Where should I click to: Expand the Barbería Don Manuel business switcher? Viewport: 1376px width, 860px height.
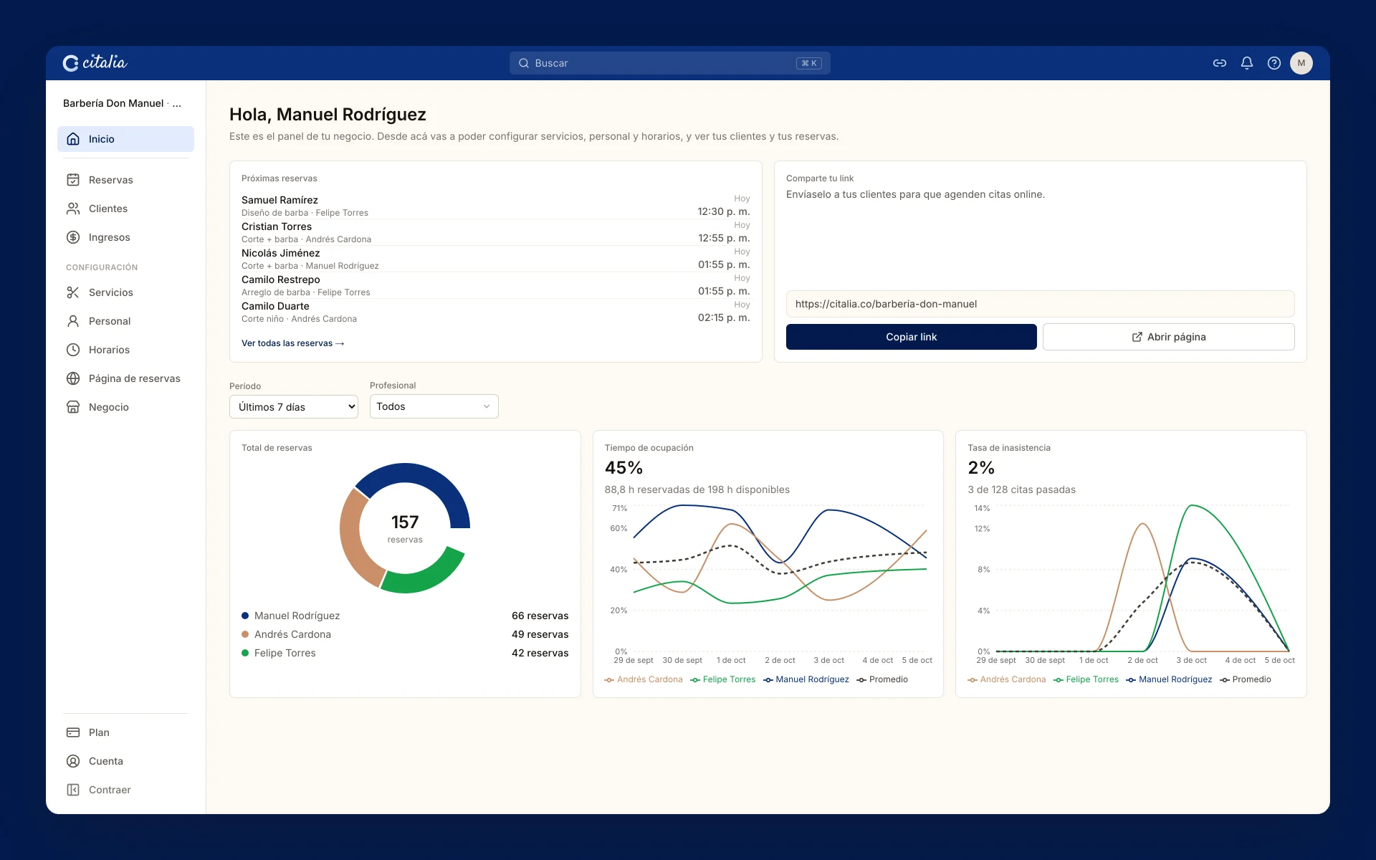[123, 103]
